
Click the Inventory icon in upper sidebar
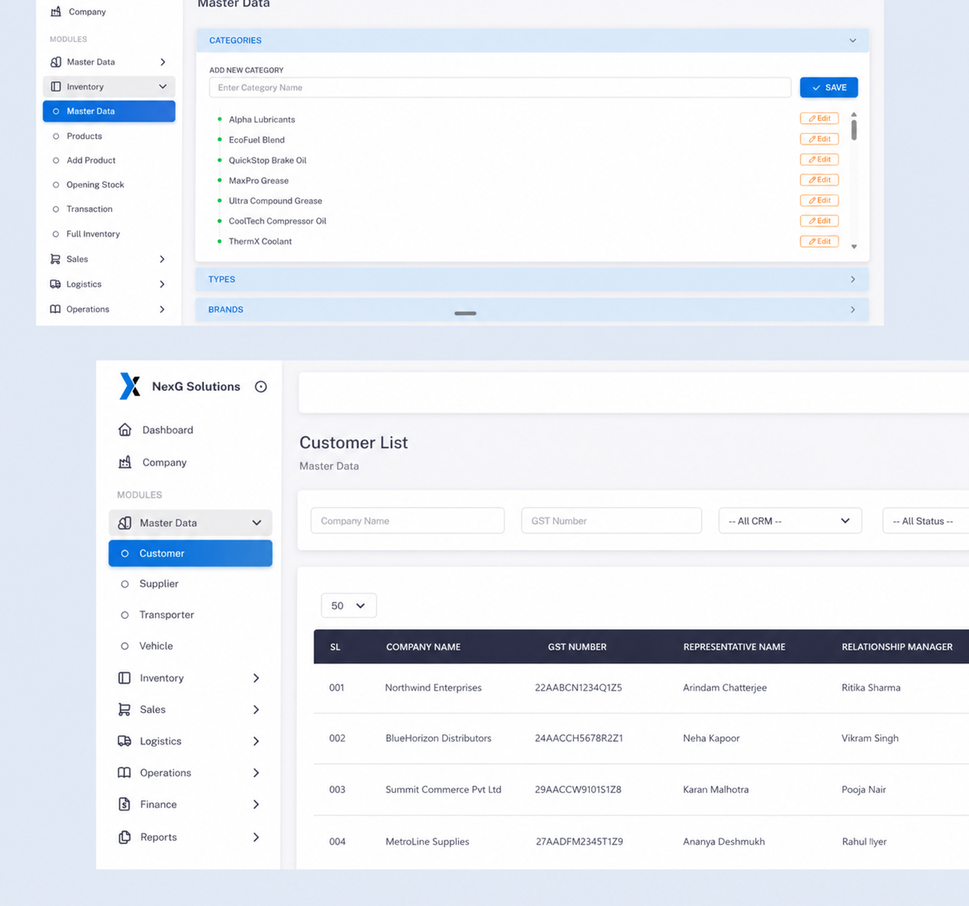click(56, 86)
